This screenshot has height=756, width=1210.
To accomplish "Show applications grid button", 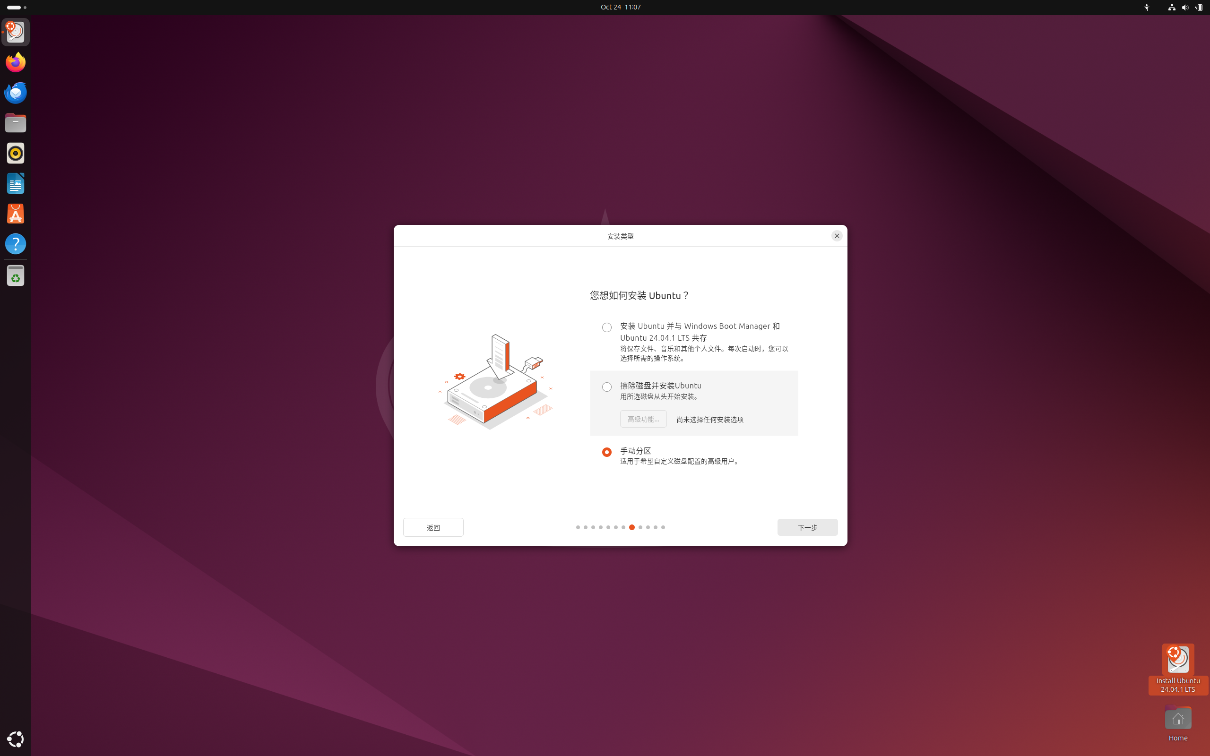I will pyautogui.click(x=16, y=739).
